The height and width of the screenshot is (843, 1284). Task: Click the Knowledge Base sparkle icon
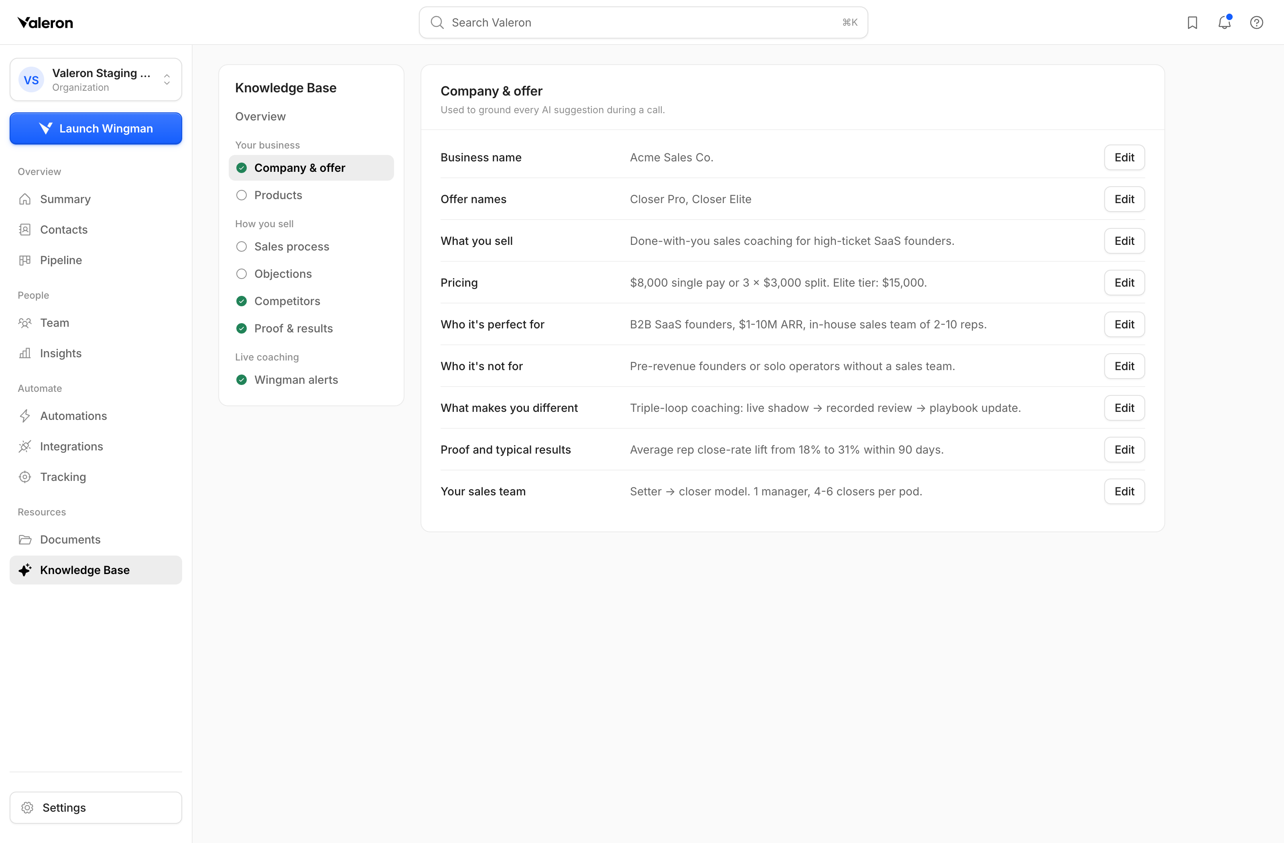(x=25, y=570)
